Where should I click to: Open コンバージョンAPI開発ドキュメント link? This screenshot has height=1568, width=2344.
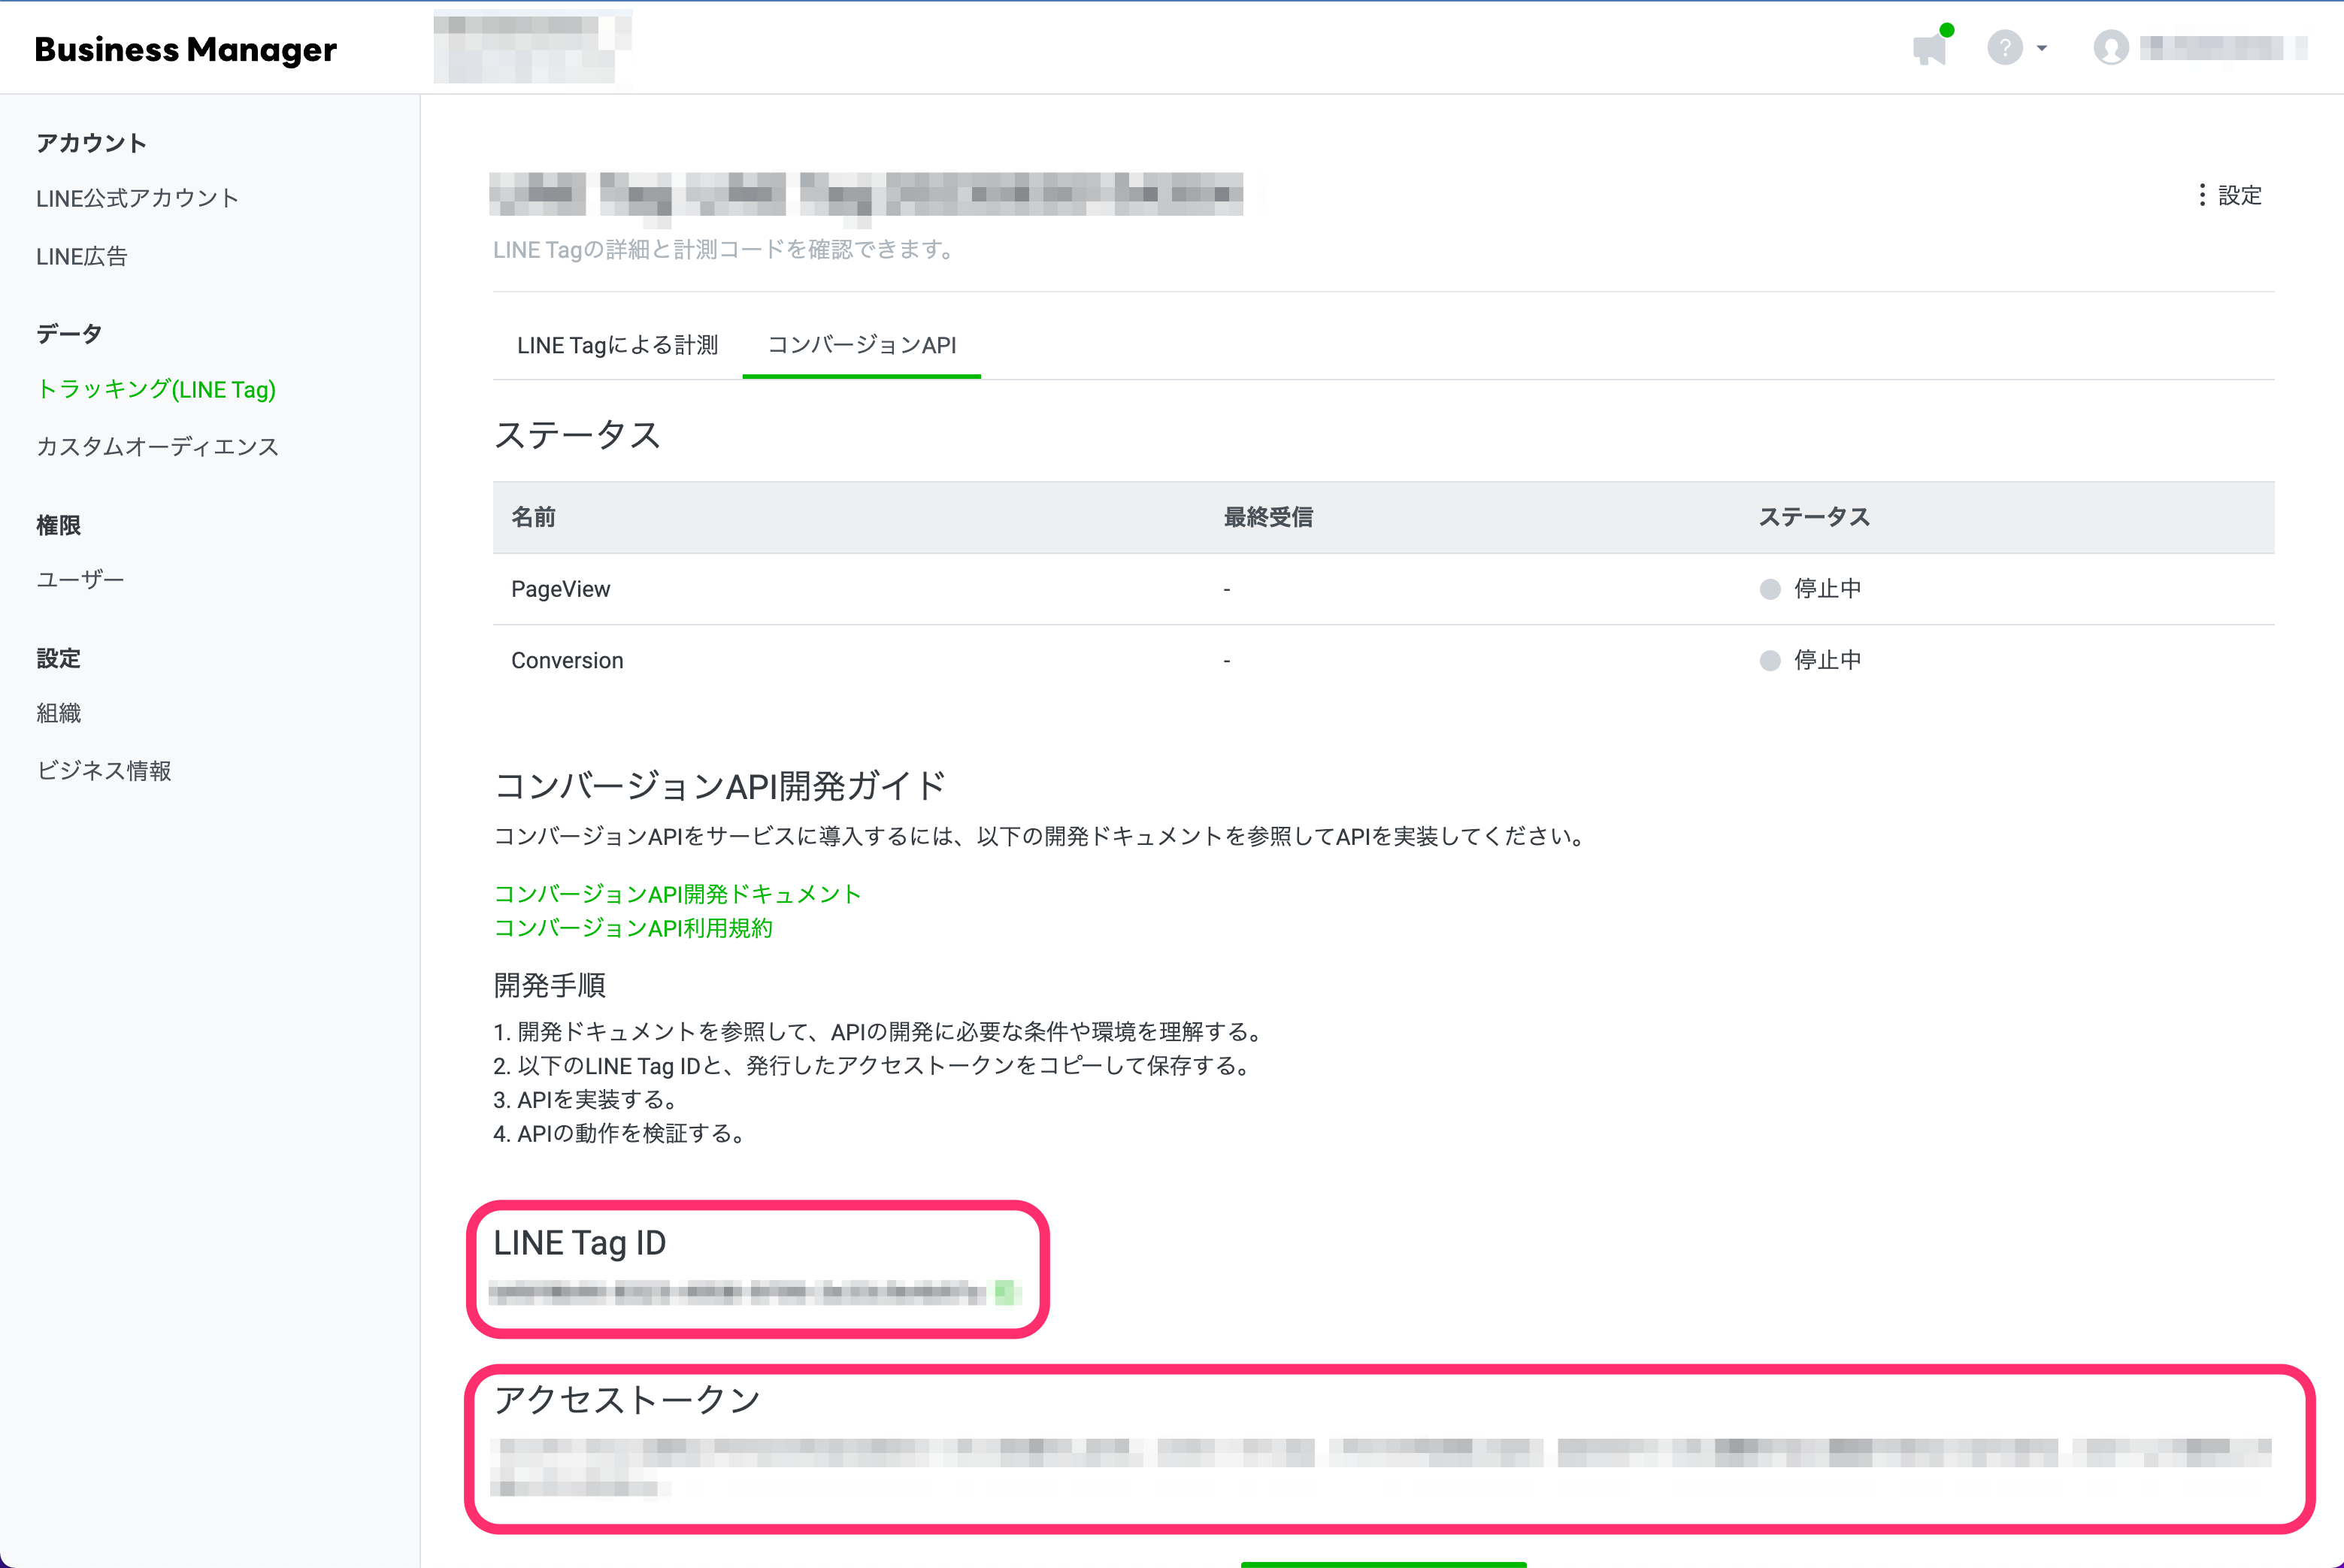(x=677, y=894)
